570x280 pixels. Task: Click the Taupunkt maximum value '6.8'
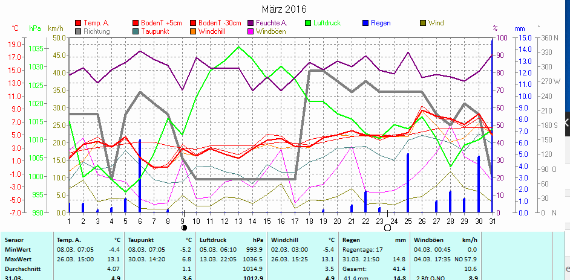(188, 259)
